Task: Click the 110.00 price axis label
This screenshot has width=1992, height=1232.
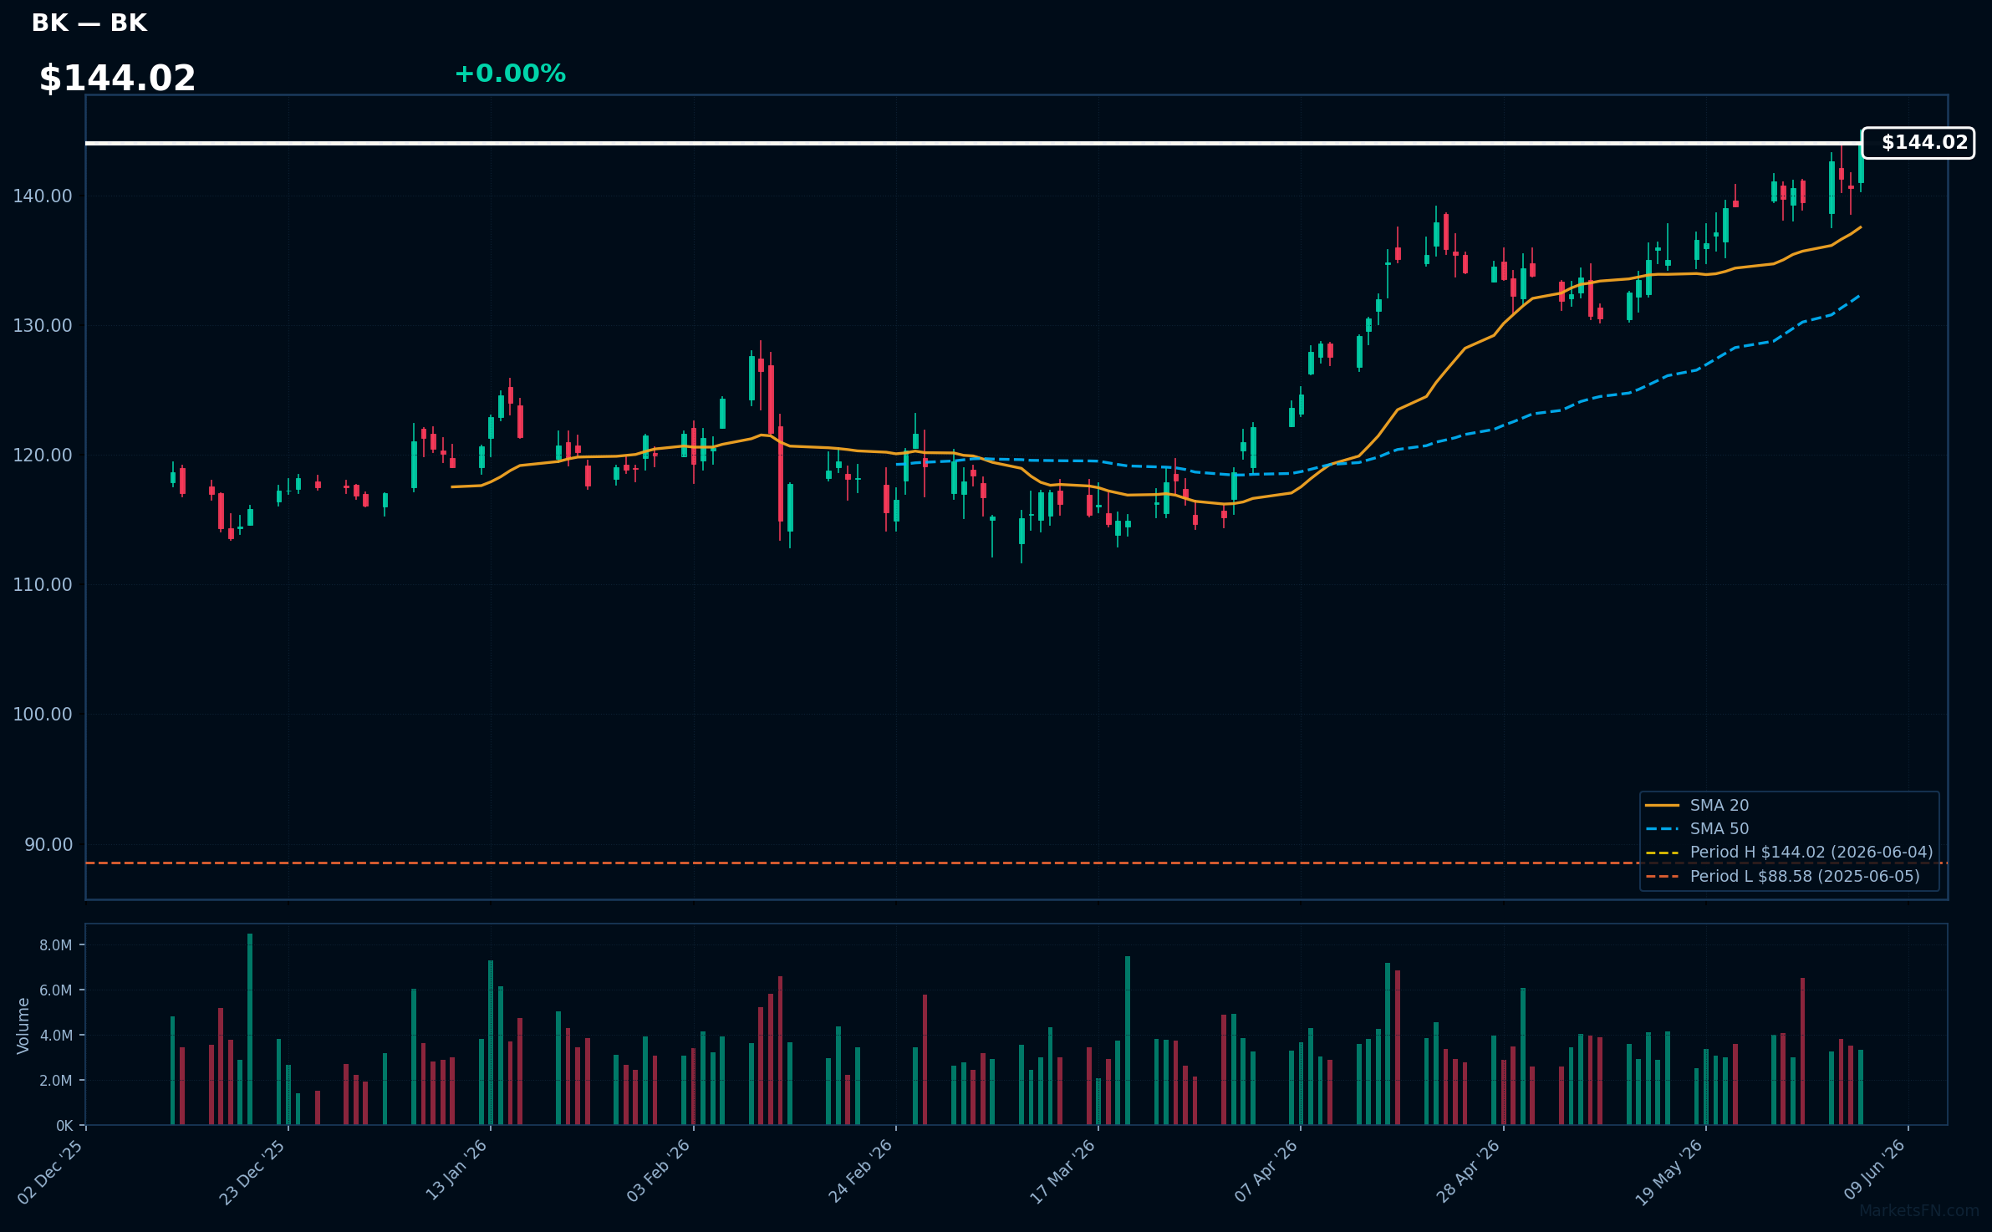Action: tap(43, 584)
